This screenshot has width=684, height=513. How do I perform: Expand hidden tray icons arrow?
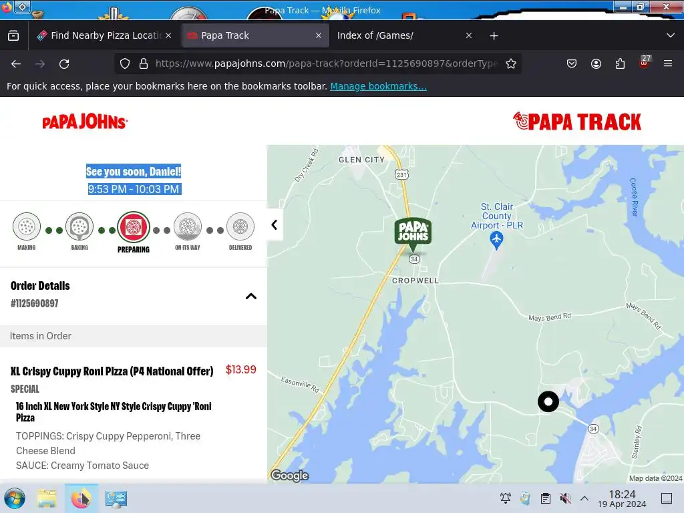(x=584, y=498)
